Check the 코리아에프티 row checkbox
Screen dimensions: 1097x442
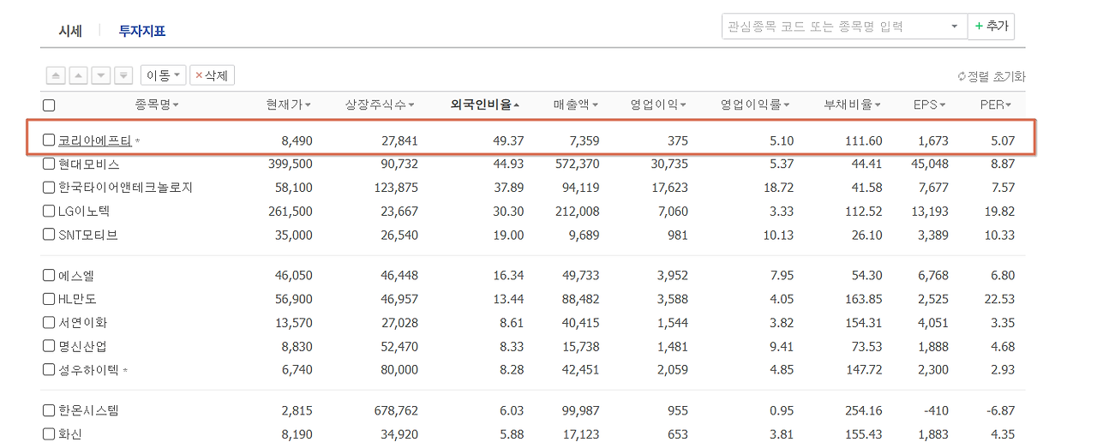point(49,140)
